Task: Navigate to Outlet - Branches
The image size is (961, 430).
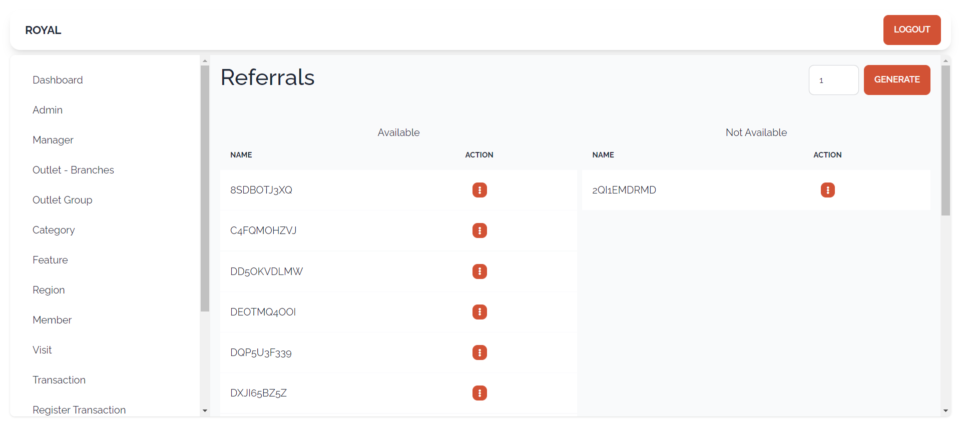Action: pos(73,170)
